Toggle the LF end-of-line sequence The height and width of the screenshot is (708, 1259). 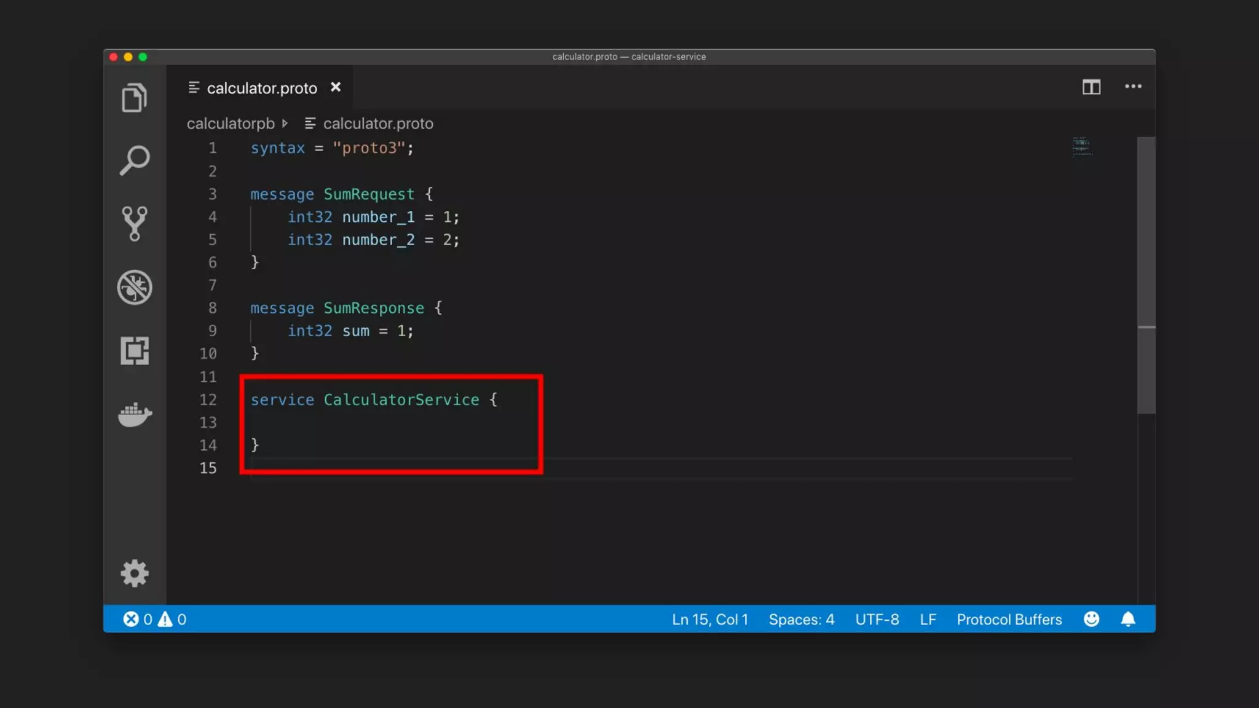tap(928, 619)
